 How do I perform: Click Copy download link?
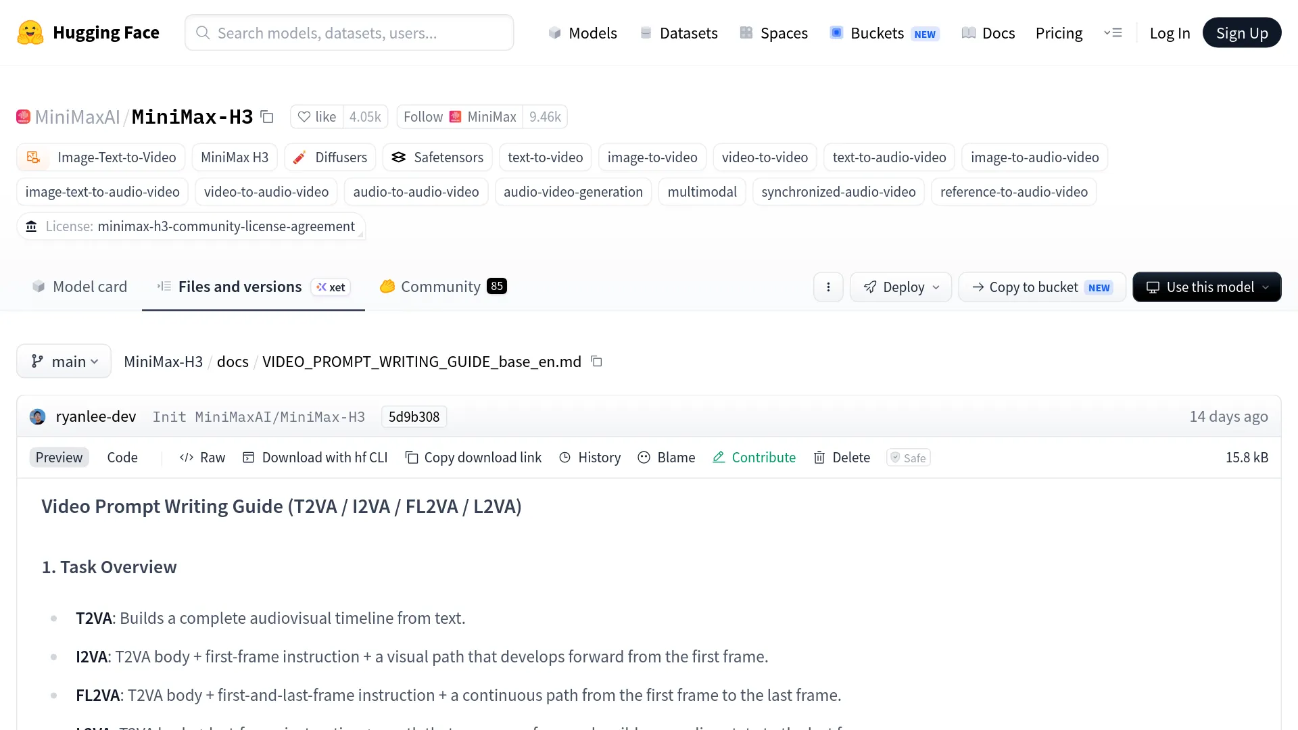(473, 458)
